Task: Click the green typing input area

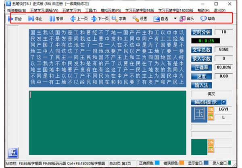Action: pos(108,123)
